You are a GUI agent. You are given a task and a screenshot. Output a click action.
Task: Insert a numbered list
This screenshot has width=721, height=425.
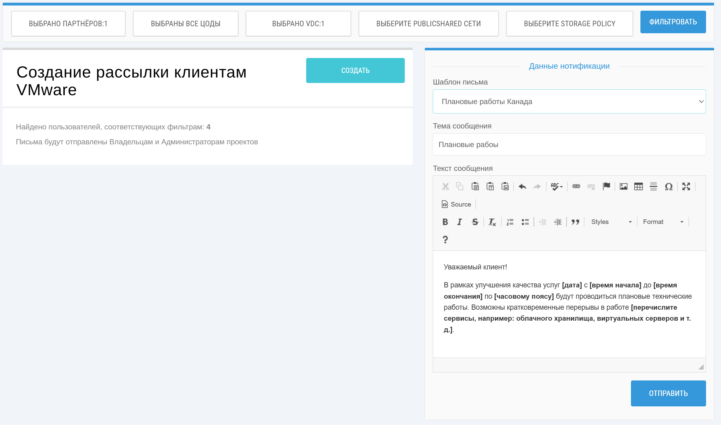pos(510,222)
